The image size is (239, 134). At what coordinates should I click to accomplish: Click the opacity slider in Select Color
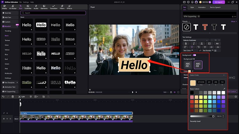(202, 116)
